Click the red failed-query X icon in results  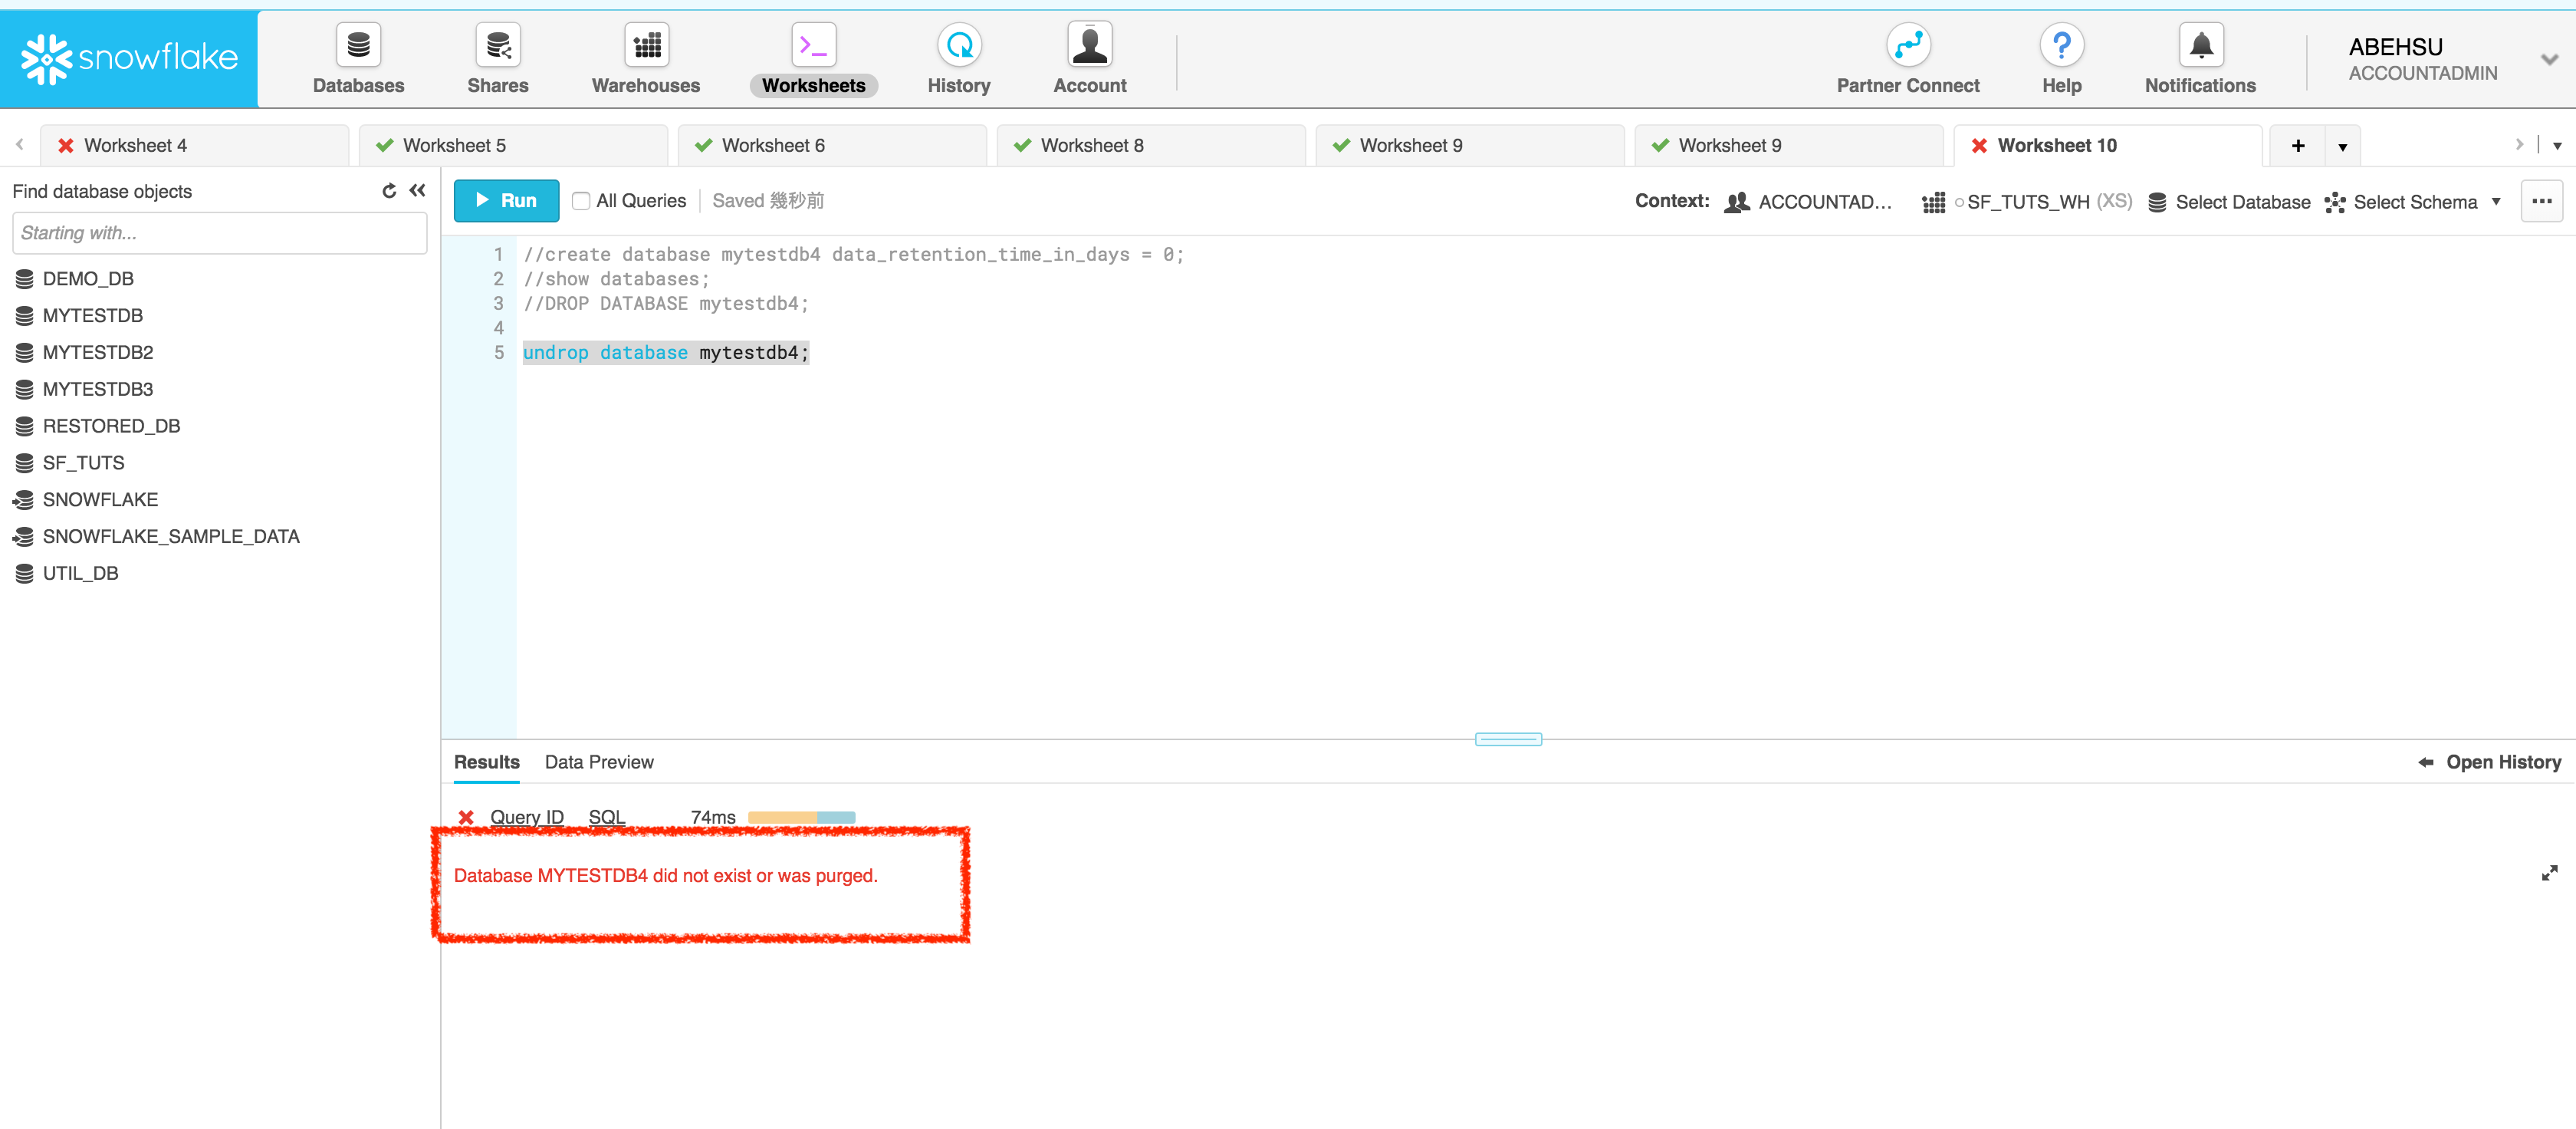(465, 817)
